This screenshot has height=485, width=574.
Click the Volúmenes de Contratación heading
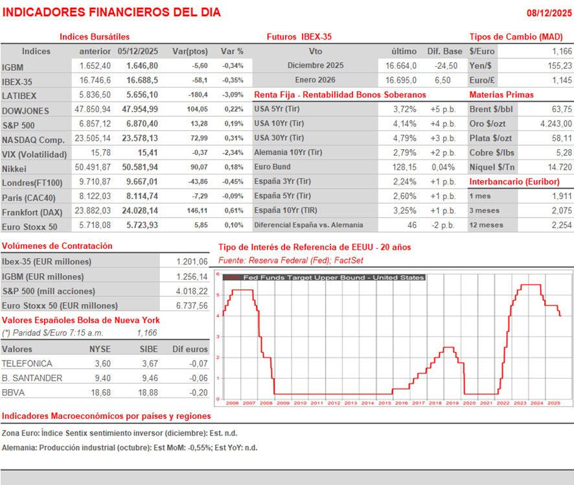click(57, 246)
